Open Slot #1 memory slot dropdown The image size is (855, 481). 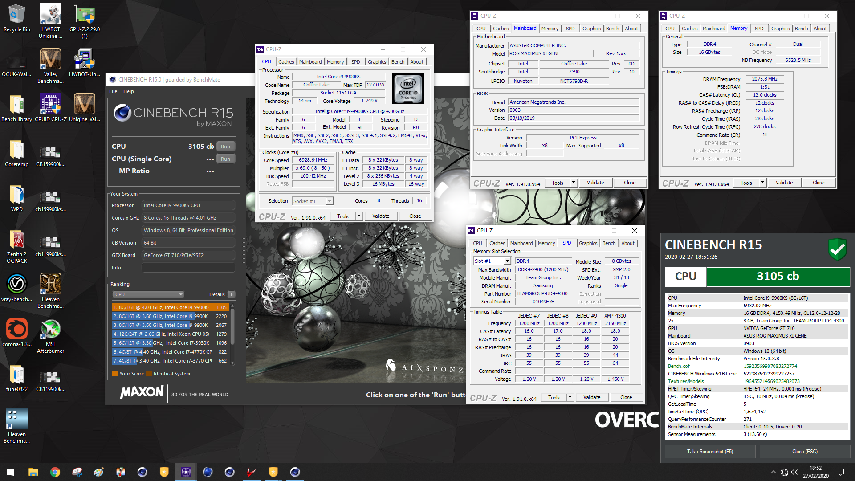tap(492, 261)
